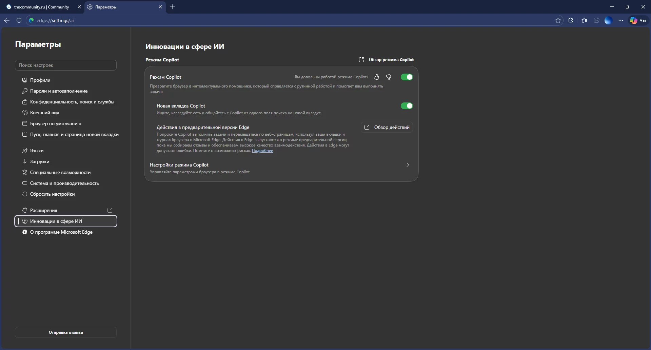Go to Языки in settings sidebar
The image size is (651, 350).
[37, 151]
